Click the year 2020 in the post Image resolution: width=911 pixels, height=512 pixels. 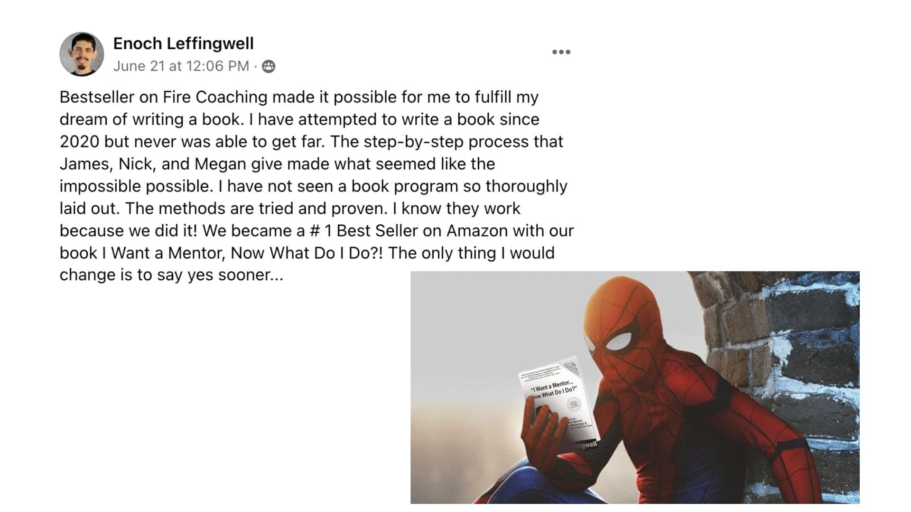tap(79, 142)
